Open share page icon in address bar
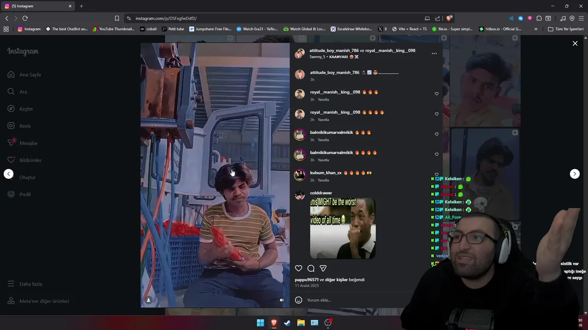 click(x=437, y=18)
